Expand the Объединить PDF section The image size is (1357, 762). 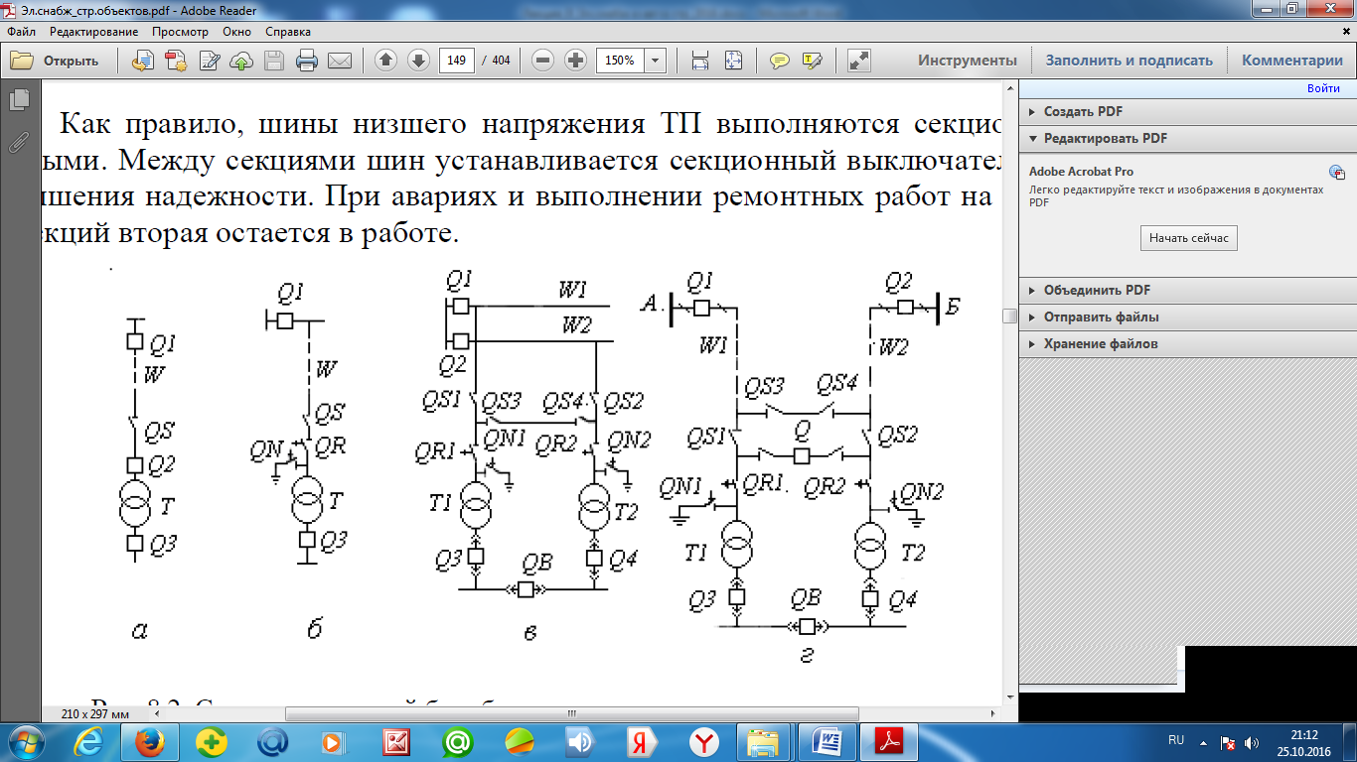1188,291
